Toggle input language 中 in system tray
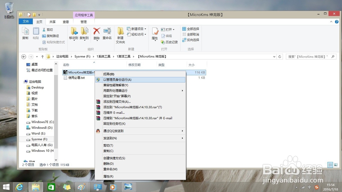 pyautogui.click(x=310, y=187)
